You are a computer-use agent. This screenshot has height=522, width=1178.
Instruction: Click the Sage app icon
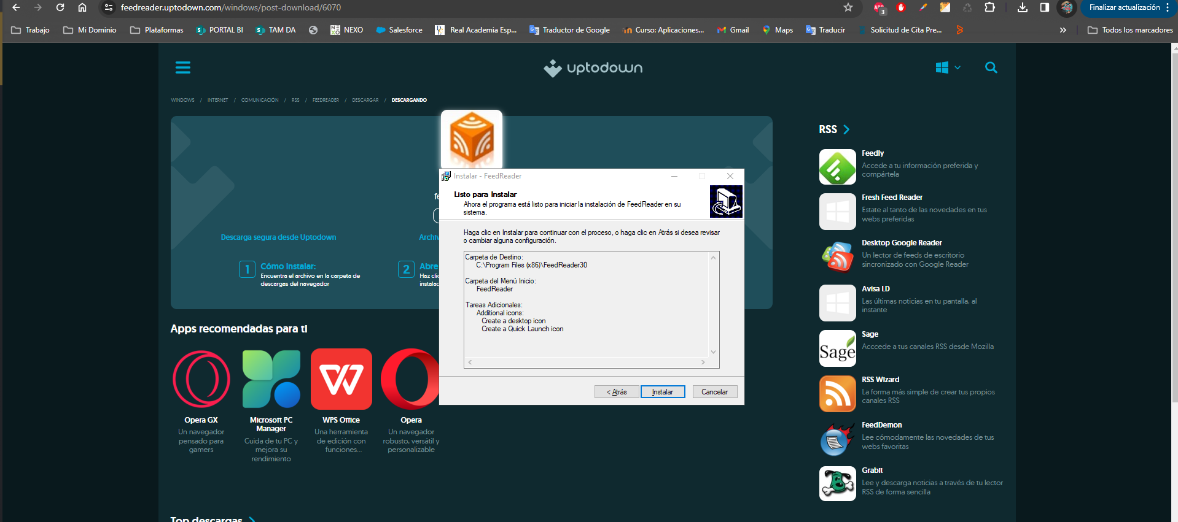[x=837, y=348]
